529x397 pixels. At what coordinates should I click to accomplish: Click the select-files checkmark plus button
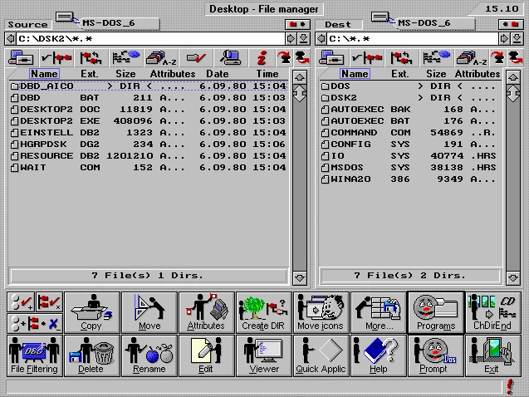tap(21, 301)
